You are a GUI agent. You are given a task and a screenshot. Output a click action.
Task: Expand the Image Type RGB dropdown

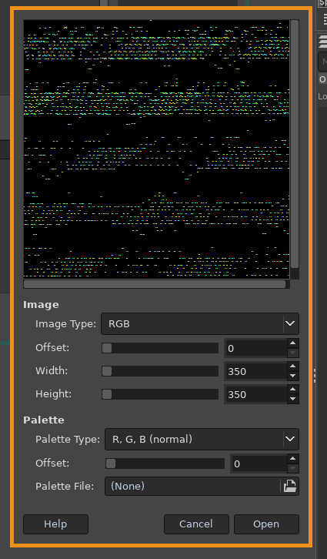(200, 323)
